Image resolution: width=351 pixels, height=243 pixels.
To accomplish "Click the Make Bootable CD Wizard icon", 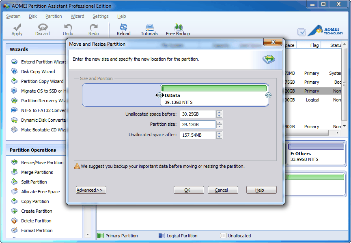I will coord(14,130).
